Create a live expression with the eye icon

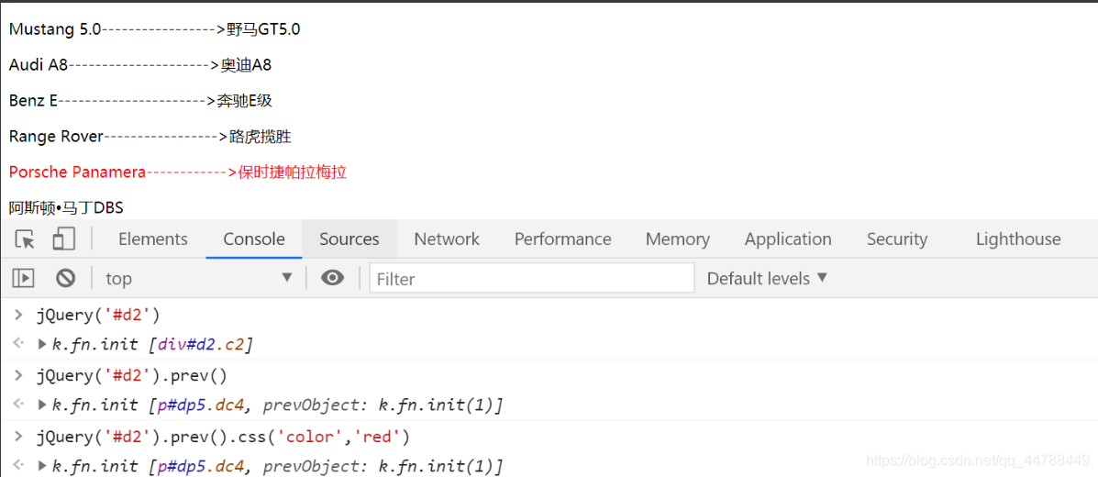pyautogui.click(x=333, y=278)
